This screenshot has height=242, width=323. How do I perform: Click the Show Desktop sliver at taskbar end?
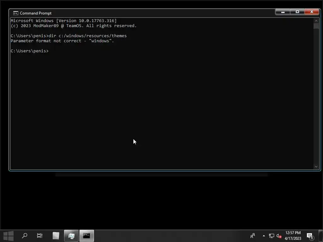tap(320, 236)
